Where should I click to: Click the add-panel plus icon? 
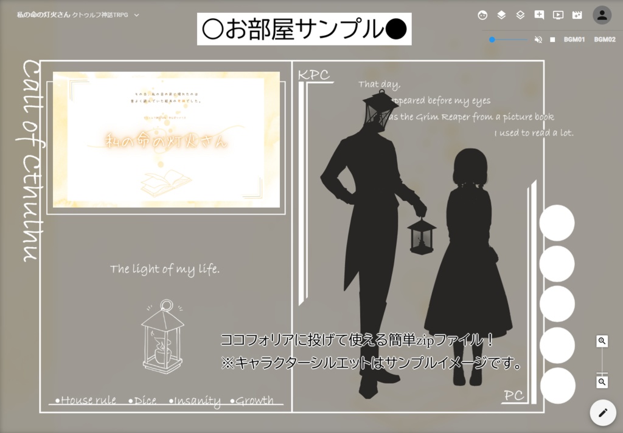point(538,15)
